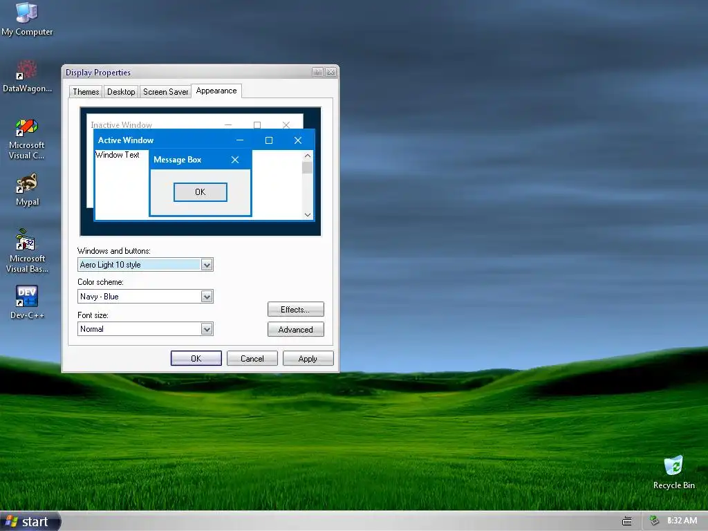
Task: Switch to the Desktop tab
Action: [121, 92]
